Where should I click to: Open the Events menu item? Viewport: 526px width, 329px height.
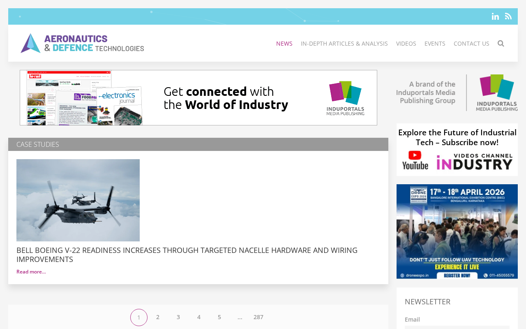[435, 44]
